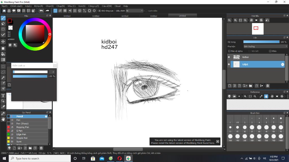
Task: Delete brush with trash icon in brush panel
Action: (x=41, y=148)
